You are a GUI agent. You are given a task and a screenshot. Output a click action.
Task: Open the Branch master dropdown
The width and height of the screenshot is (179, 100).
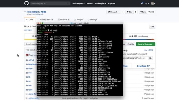[30, 44]
